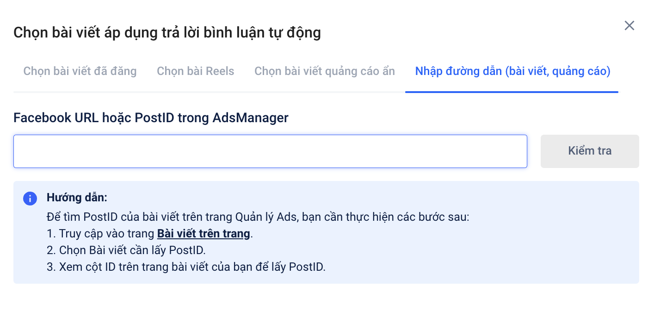
Task: Open the Bài viết trên trang link
Action: [204, 233]
